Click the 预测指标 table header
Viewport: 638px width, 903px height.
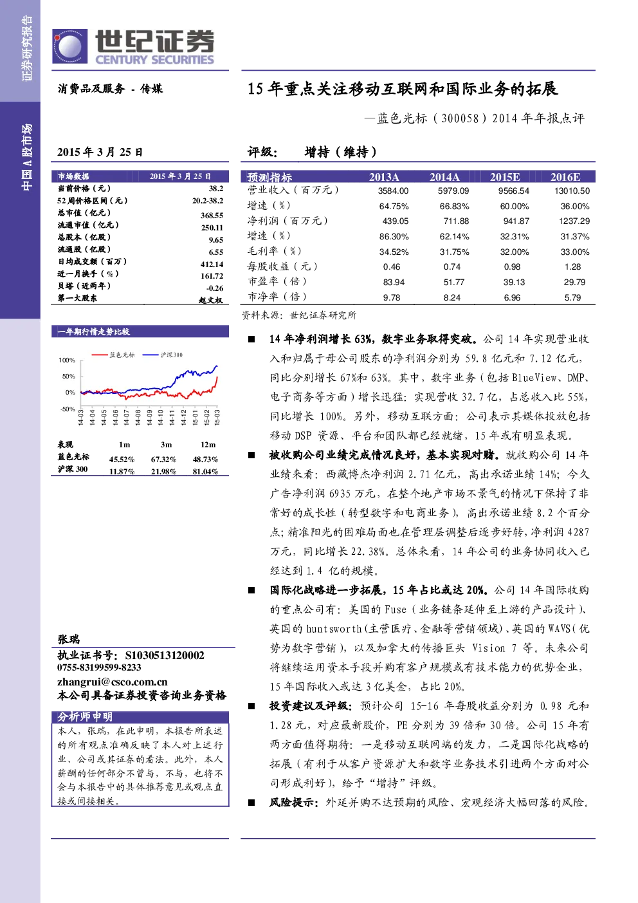(269, 177)
